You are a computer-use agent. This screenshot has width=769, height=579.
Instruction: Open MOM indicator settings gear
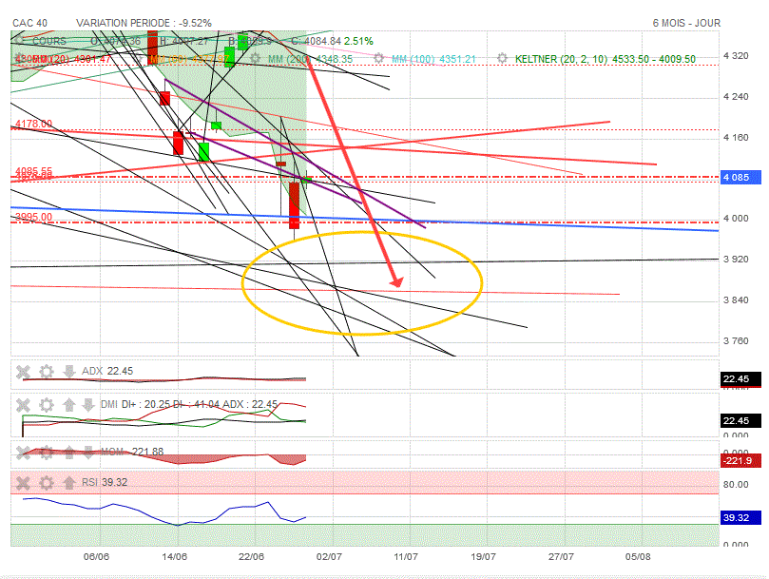coord(46,452)
